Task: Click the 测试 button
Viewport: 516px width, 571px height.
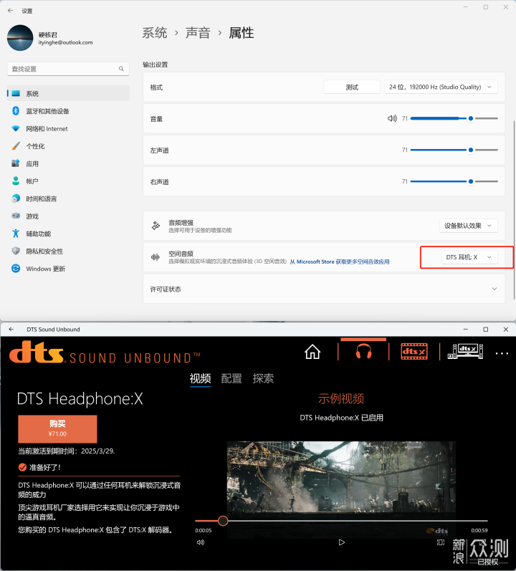Action: coord(352,87)
